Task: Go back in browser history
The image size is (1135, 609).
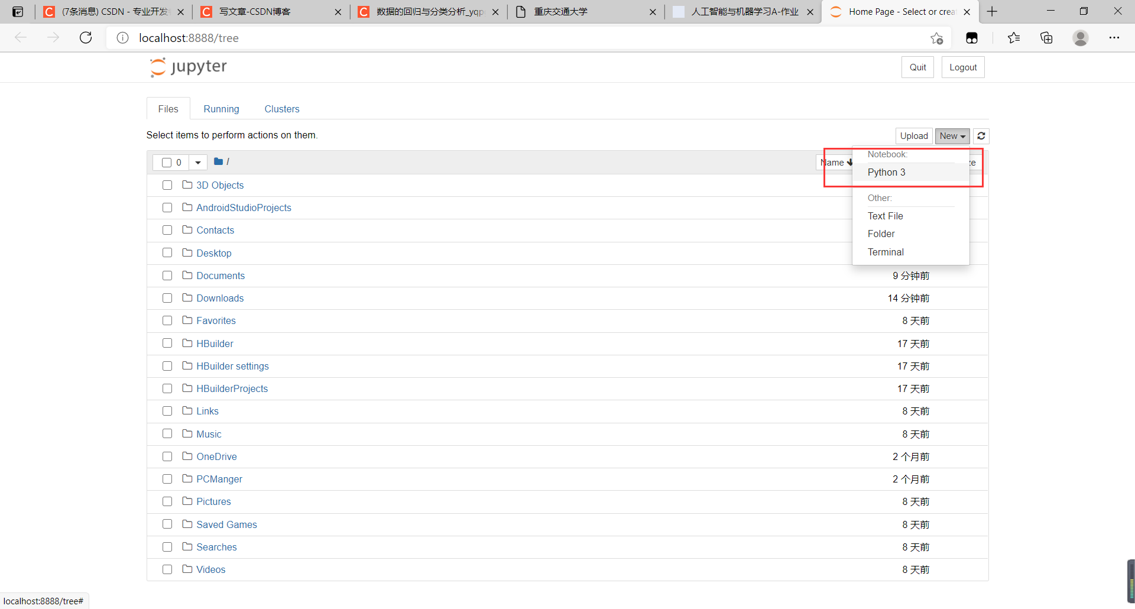Action: pyautogui.click(x=21, y=38)
